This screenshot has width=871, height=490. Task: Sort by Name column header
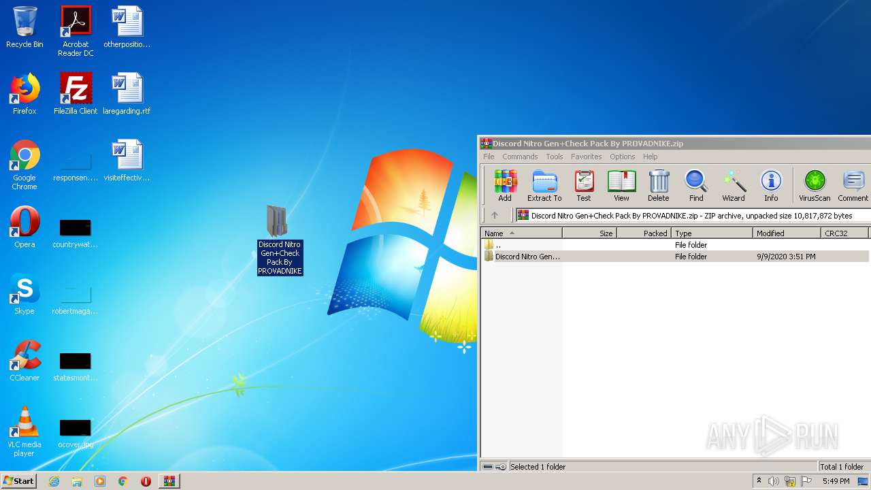point(522,233)
